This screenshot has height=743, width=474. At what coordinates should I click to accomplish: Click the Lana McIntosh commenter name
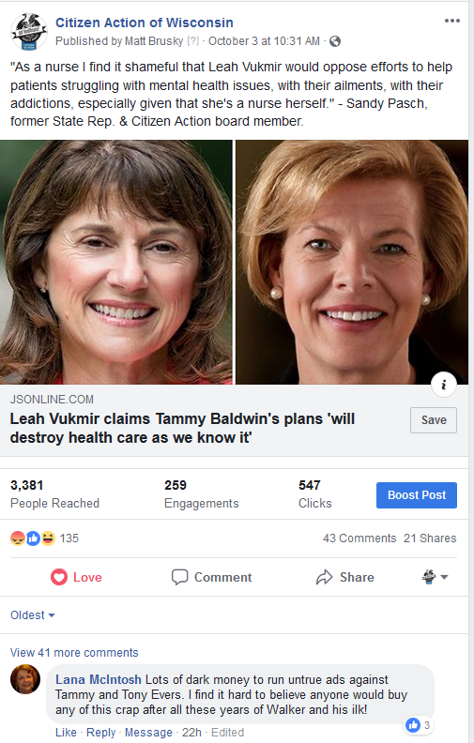coord(99,679)
